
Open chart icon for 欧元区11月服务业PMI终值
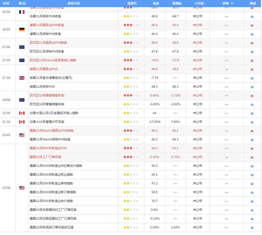click(x=252, y=43)
